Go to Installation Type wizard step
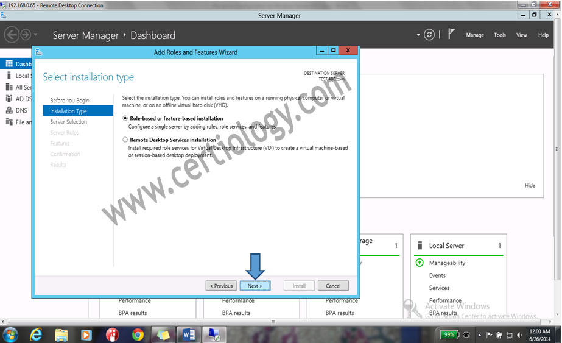The width and height of the screenshot is (562, 343). tap(78, 111)
